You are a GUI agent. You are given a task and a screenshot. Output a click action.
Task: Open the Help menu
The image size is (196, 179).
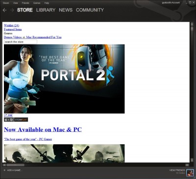[x=47, y=3]
